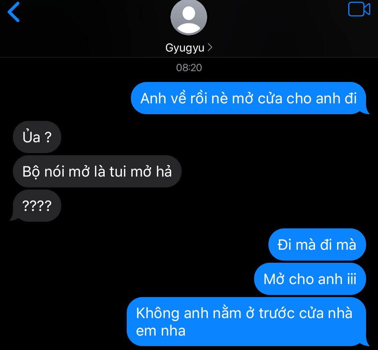
Task: Select the 'Đi mà đi mà' bubble
Action: [x=317, y=245]
